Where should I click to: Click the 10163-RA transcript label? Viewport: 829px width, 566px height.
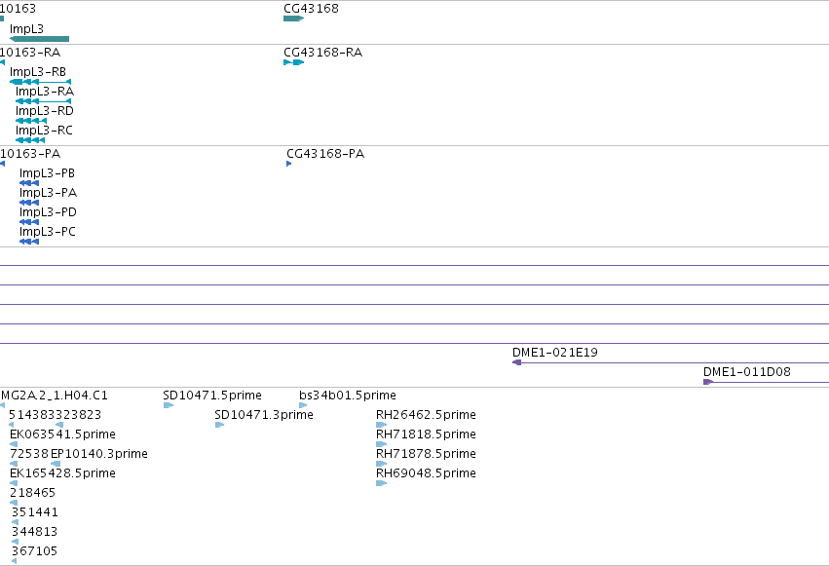click(30, 53)
